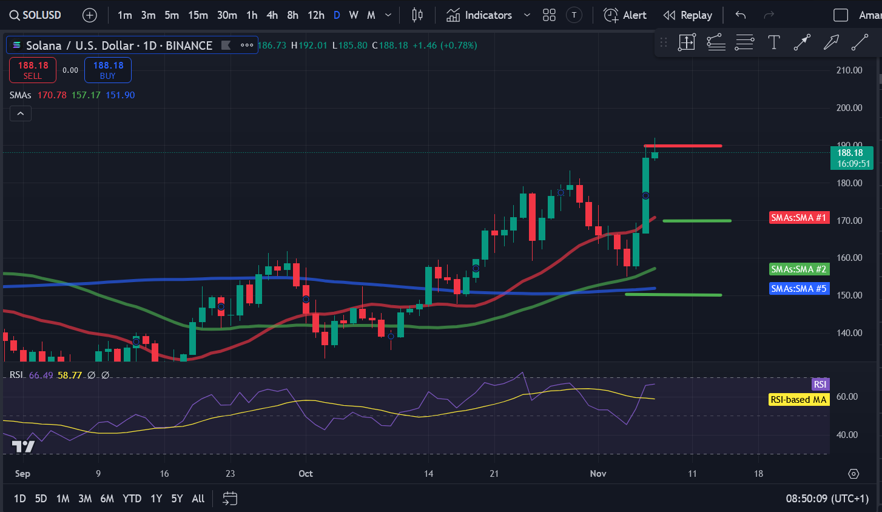Open chart settings gear on time axis
The image size is (882, 512).
pyautogui.click(x=853, y=474)
